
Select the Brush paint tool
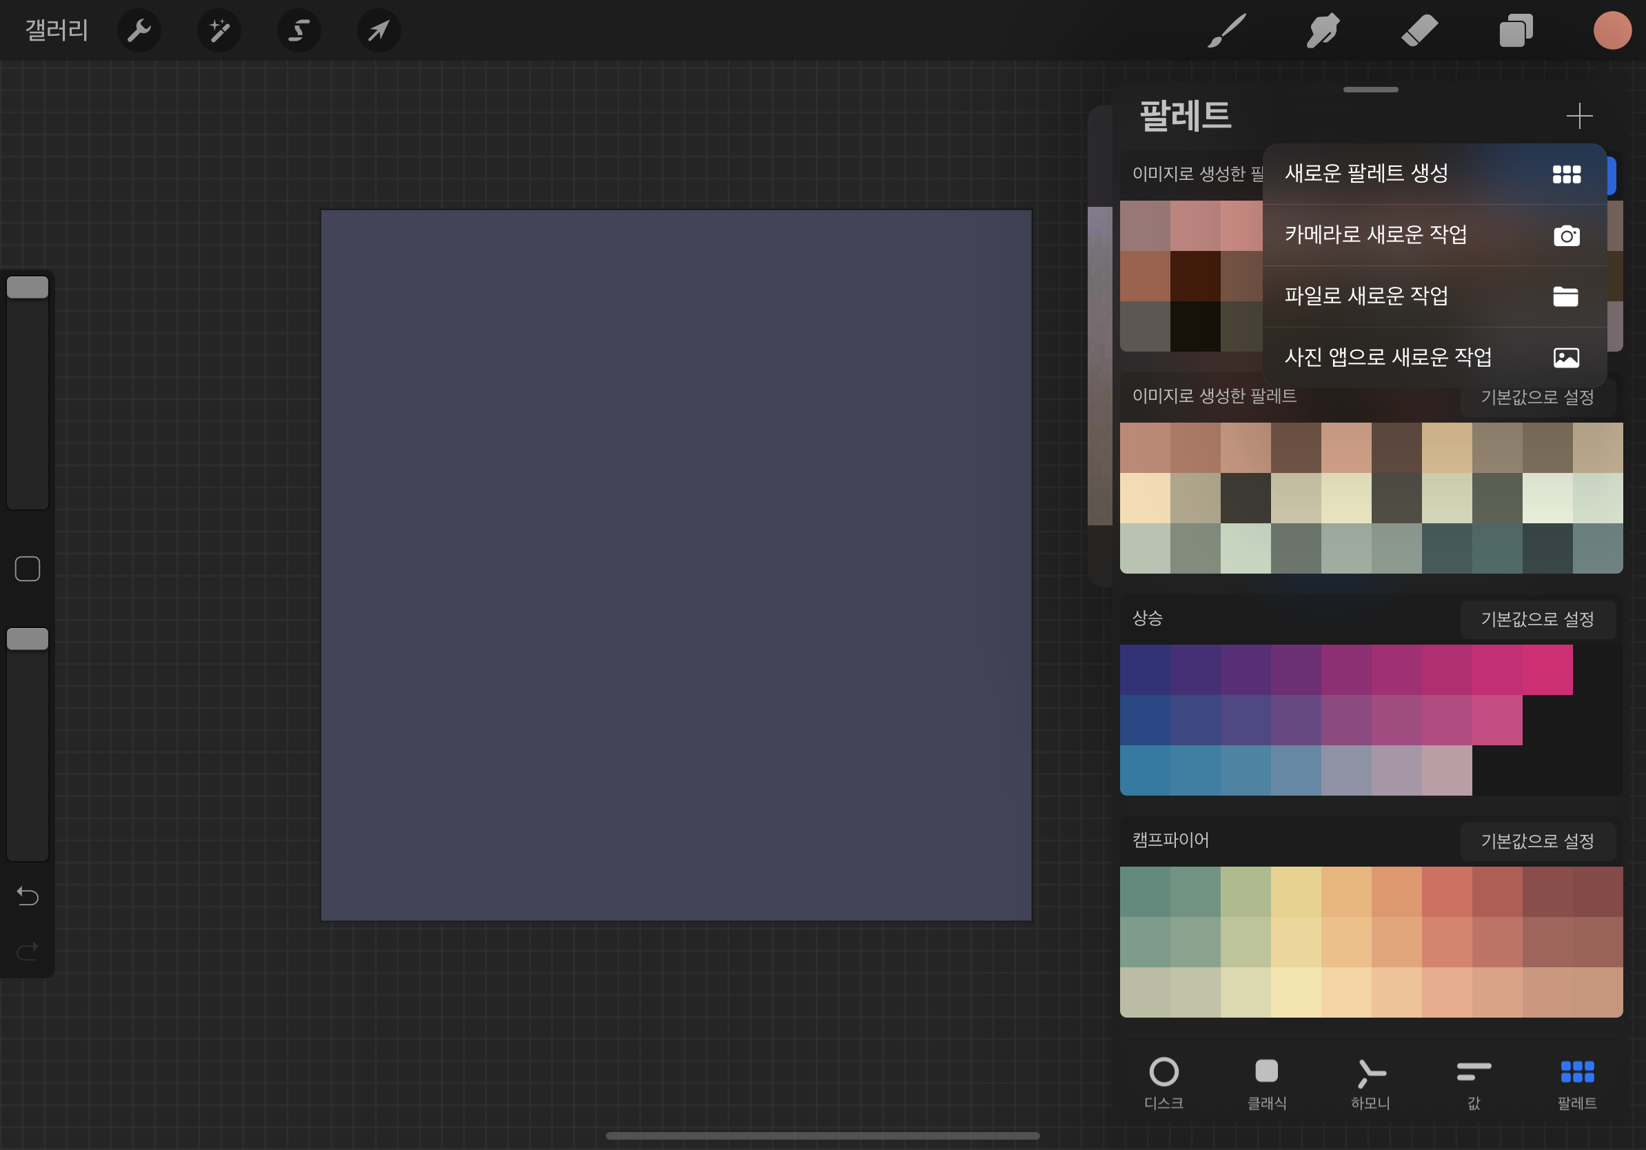tap(1227, 31)
